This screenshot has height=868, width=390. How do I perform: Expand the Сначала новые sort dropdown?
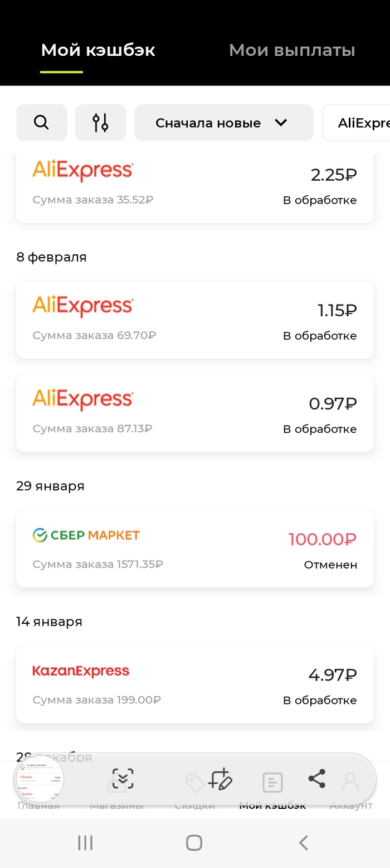tap(223, 123)
